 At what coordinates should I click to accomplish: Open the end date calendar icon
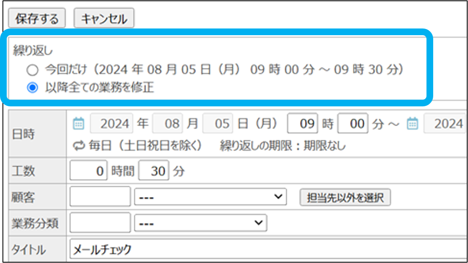pos(413,124)
